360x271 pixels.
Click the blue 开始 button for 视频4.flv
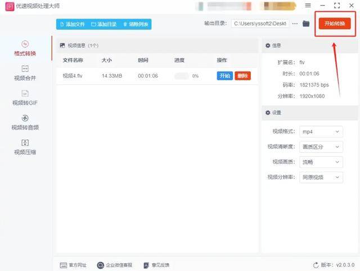coord(224,76)
